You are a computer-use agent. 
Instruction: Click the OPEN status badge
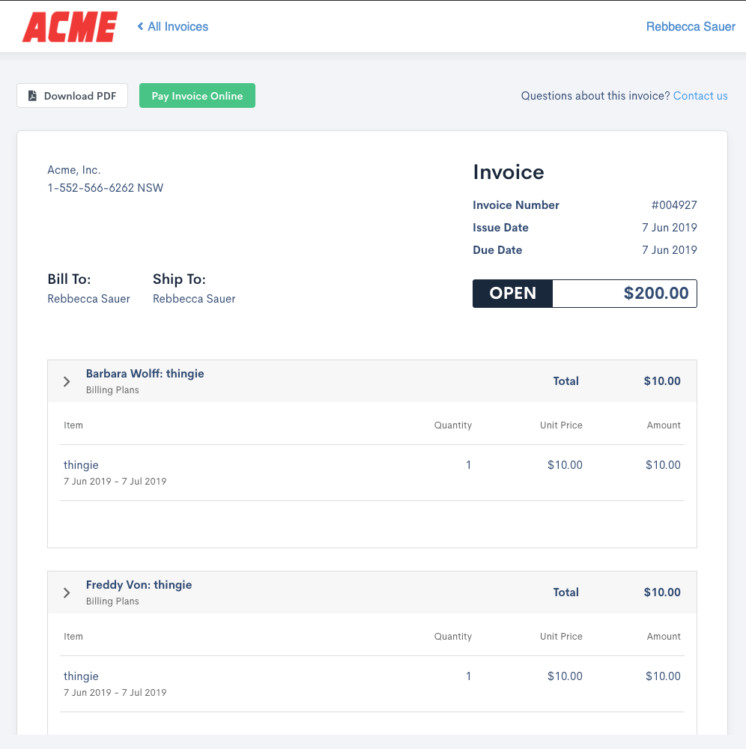tap(512, 293)
